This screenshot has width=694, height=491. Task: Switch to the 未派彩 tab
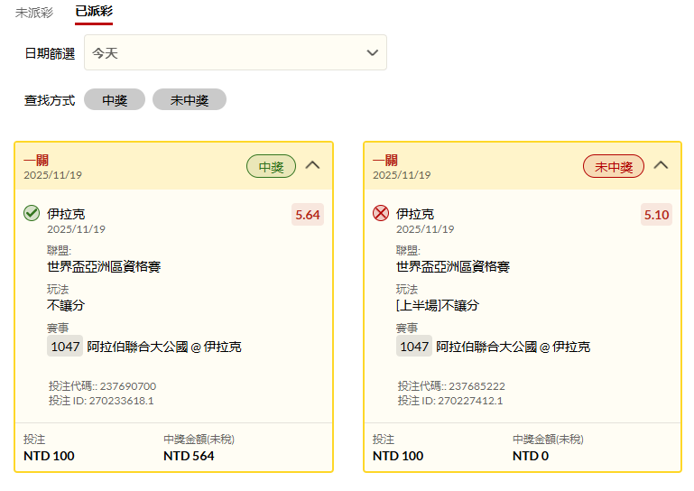pos(34,13)
